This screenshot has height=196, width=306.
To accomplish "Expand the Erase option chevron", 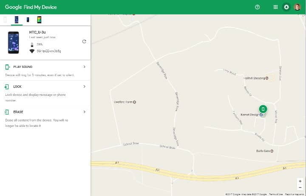I will pos(84,112).
